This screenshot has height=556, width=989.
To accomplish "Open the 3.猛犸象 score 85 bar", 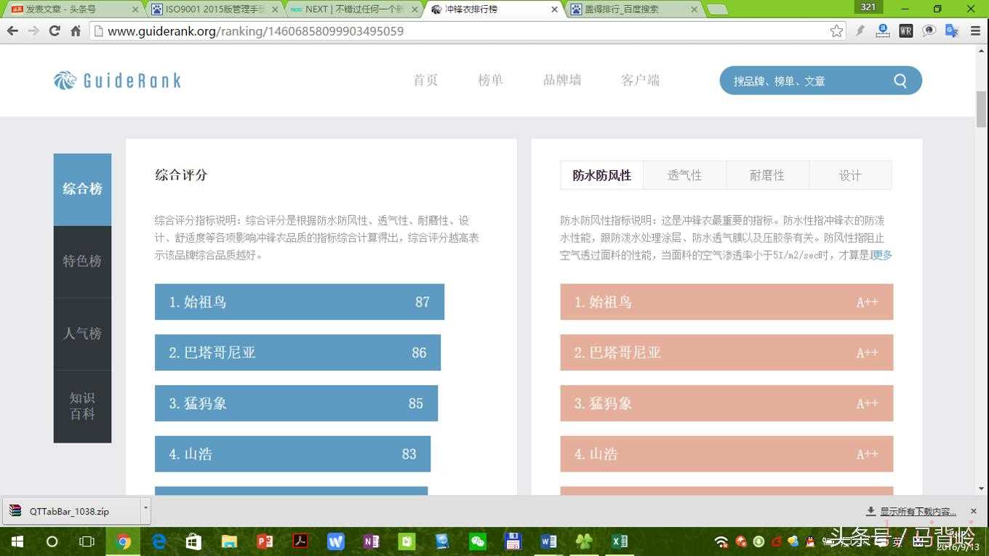I will pyautogui.click(x=296, y=403).
